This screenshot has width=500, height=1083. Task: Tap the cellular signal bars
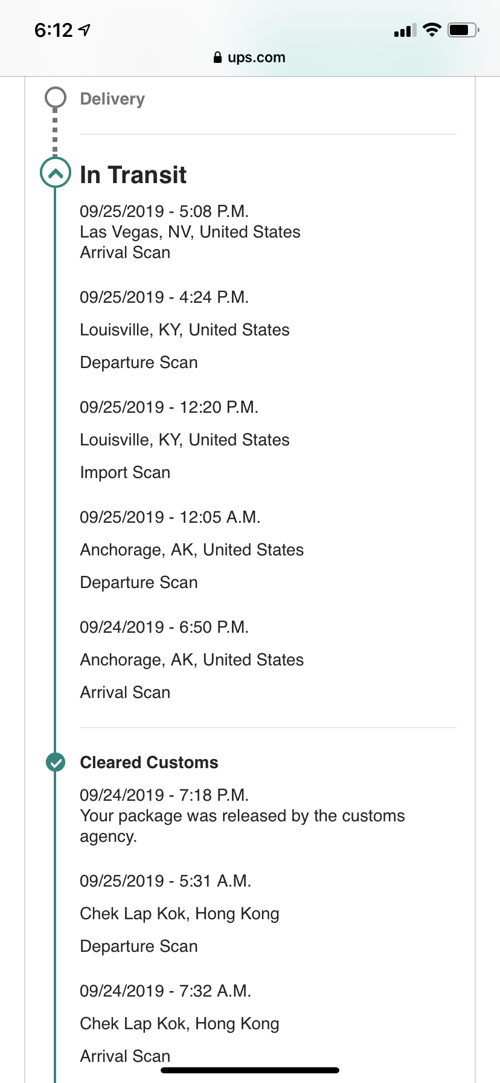point(405,30)
